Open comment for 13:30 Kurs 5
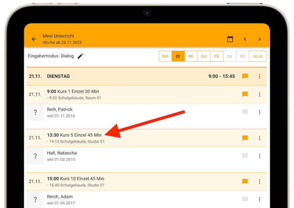 (245, 138)
